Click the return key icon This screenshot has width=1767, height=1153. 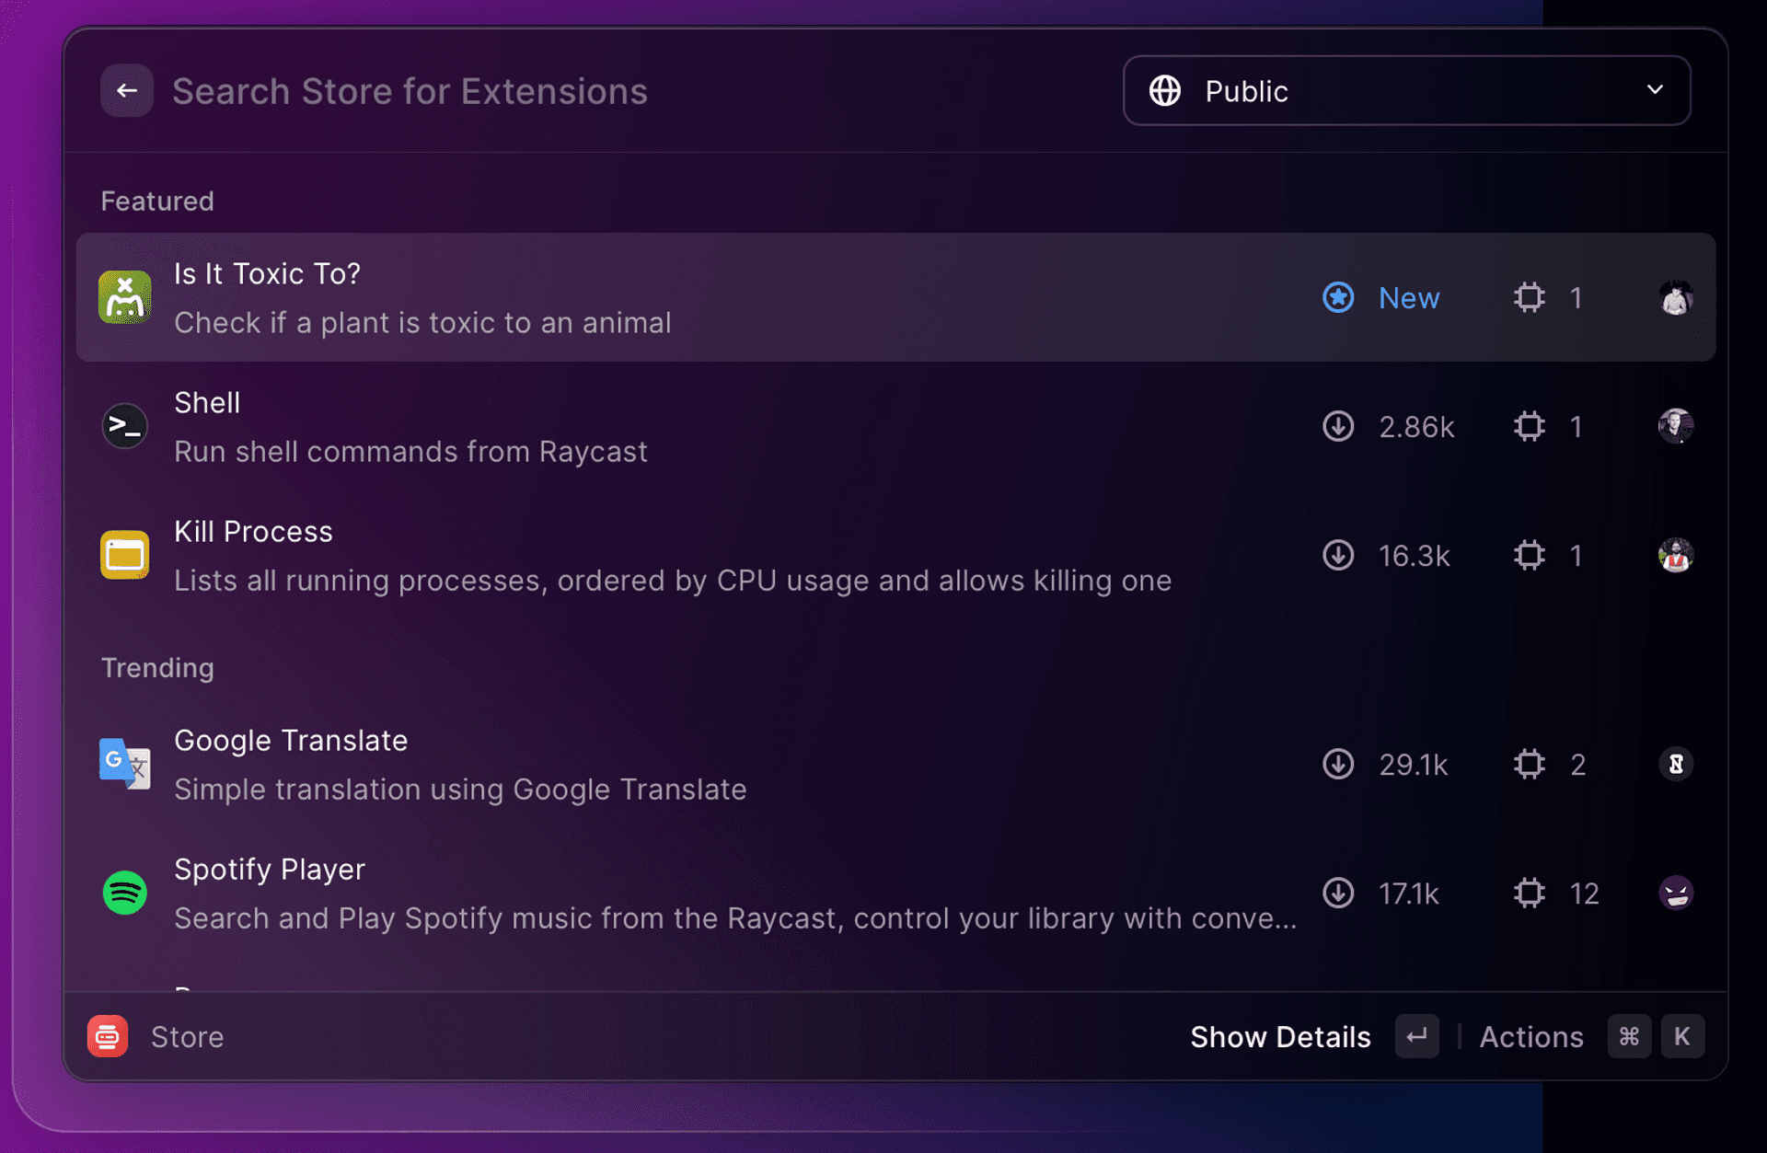1416,1036
